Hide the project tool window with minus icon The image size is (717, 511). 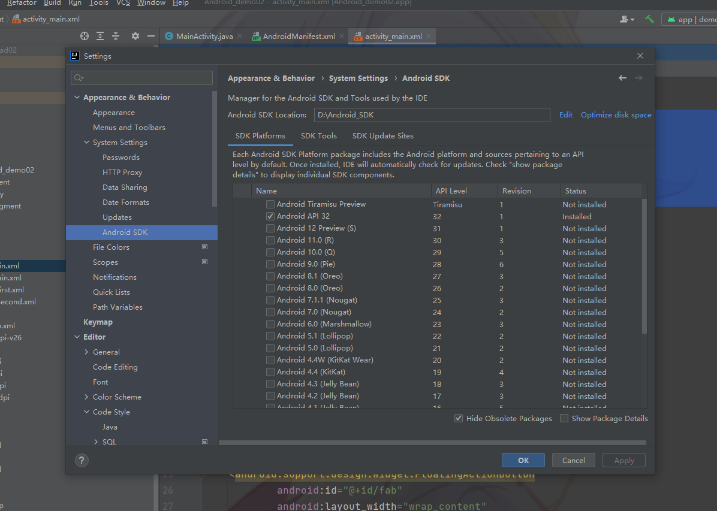(x=151, y=36)
